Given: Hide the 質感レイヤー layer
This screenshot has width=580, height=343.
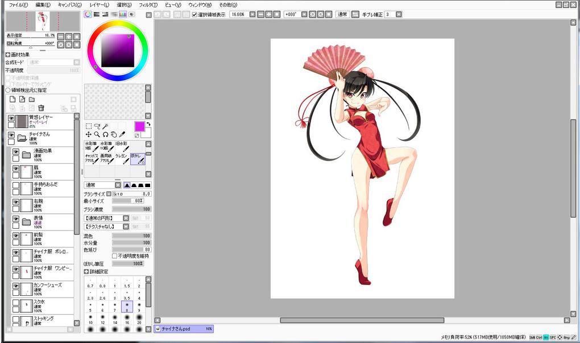Looking at the screenshot, I should [x=11, y=118].
